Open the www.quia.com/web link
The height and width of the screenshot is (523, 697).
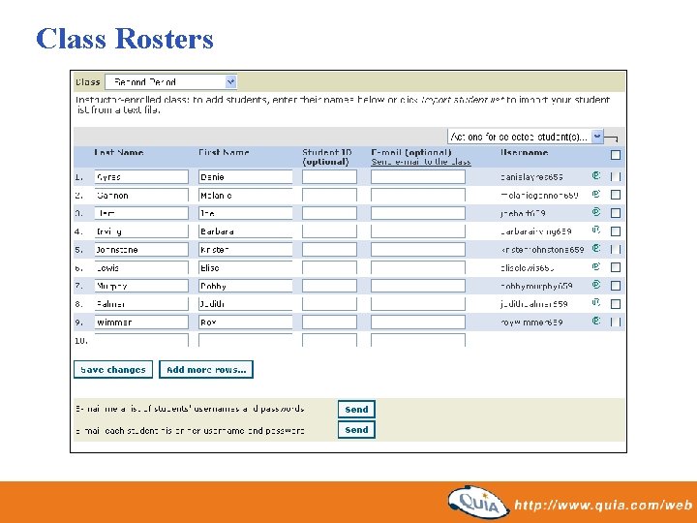(x=603, y=506)
